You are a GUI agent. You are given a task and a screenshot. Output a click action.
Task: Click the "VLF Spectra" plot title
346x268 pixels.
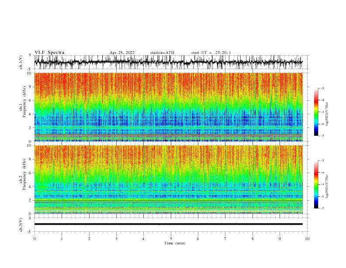point(49,53)
